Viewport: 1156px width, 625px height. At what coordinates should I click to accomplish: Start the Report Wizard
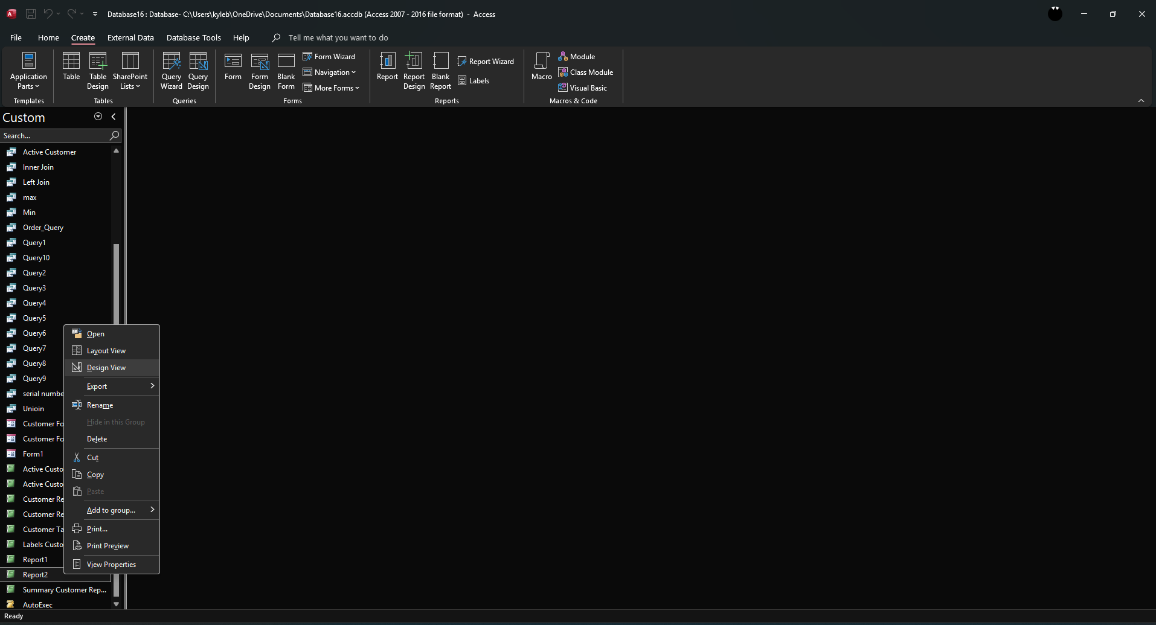pos(486,62)
